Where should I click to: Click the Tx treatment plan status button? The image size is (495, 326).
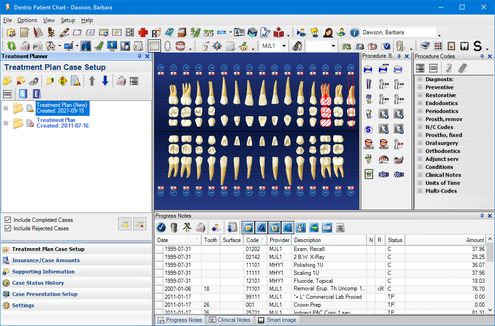click(373, 46)
